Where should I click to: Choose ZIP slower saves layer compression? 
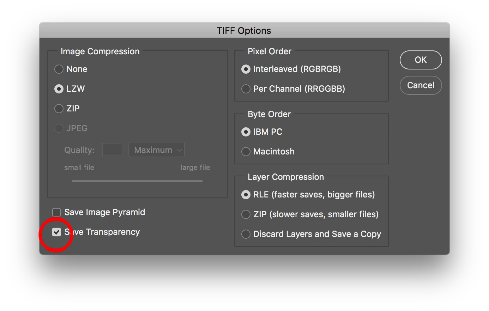pyautogui.click(x=246, y=214)
